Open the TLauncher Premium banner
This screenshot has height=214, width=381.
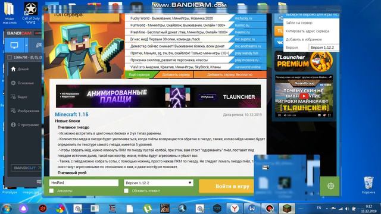pos(304,61)
